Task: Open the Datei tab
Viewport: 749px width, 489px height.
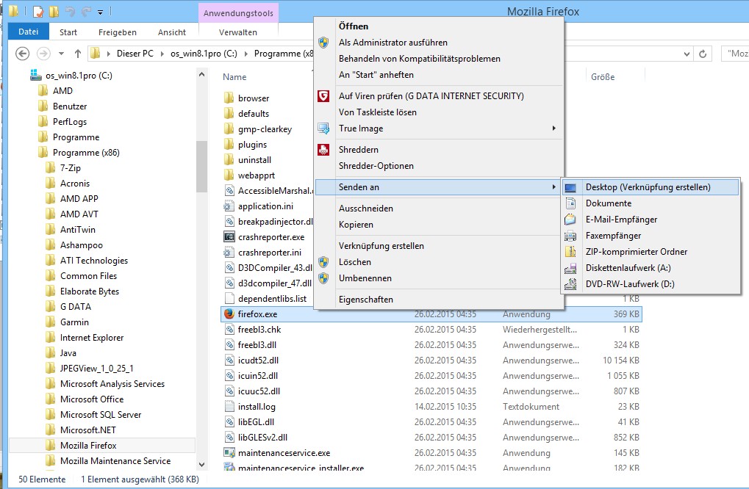Action: click(x=29, y=32)
